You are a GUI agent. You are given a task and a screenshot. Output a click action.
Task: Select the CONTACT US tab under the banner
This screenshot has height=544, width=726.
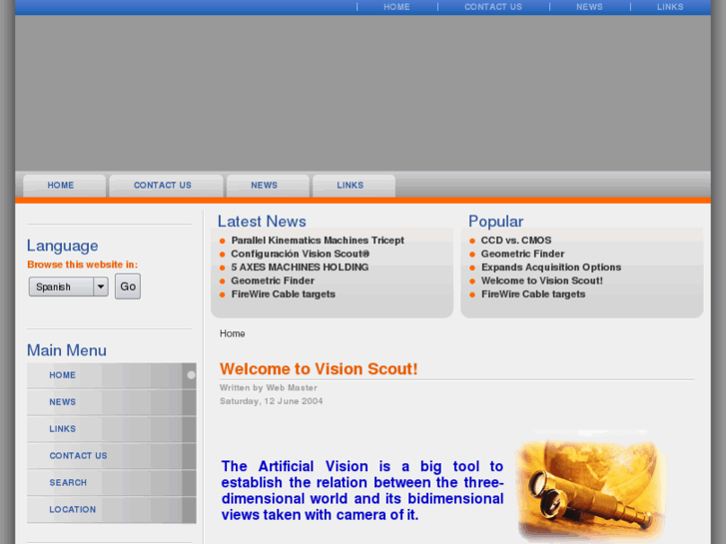[x=166, y=186]
